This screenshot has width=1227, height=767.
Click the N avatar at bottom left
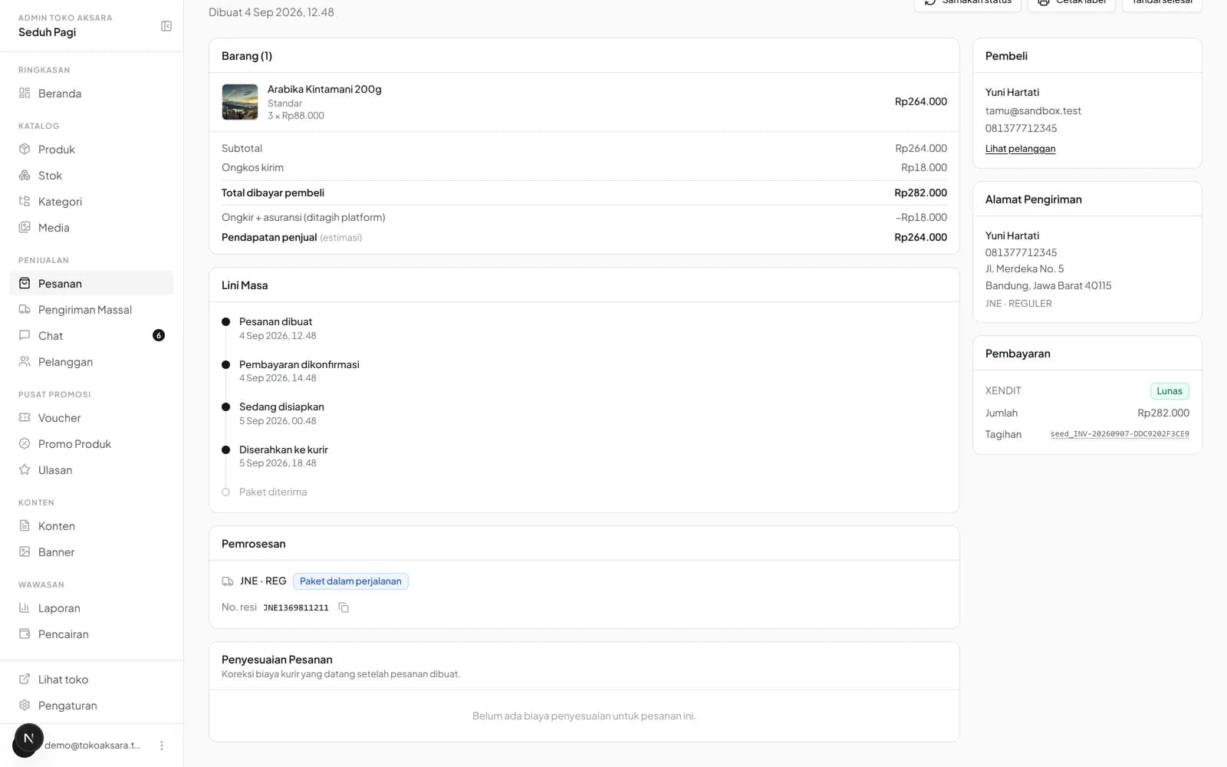pos(28,739)
